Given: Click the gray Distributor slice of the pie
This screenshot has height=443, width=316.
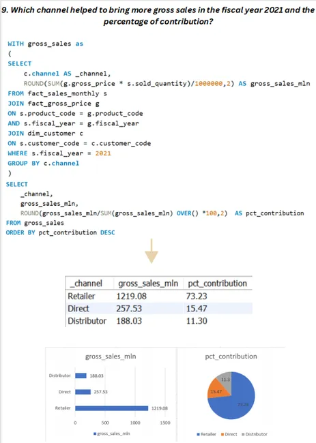Looking at the screenshot, I should 226,380.
